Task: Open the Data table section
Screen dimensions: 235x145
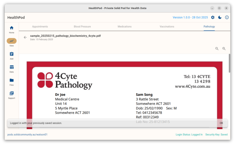Action: (12, 69)
